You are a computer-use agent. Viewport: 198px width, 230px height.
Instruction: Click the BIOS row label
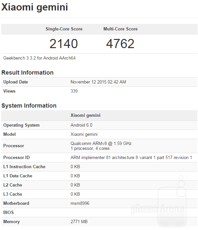coord(9,213)
